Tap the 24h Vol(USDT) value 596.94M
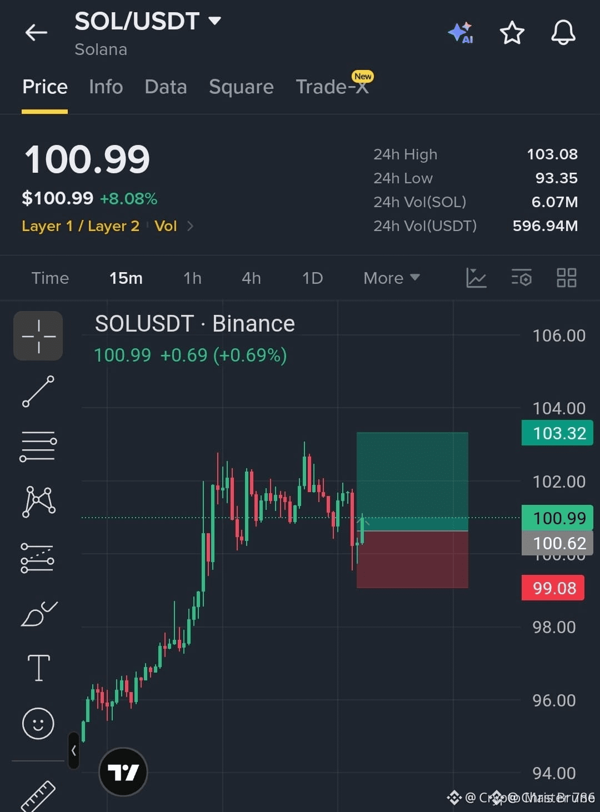This screenshot has width=600, height=812. click(545, 226)
